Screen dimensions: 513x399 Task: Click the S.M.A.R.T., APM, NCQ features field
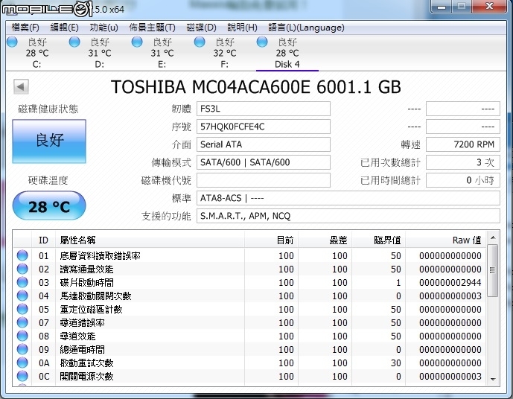[348, 216]
